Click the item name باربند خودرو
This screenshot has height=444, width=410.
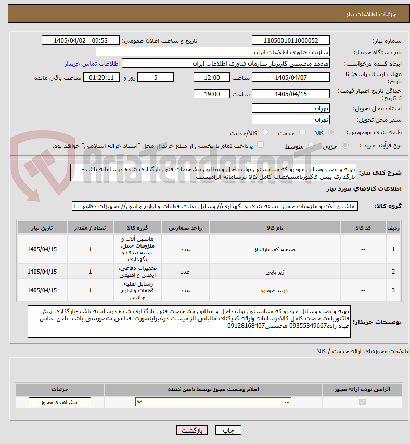pos(275,290)
